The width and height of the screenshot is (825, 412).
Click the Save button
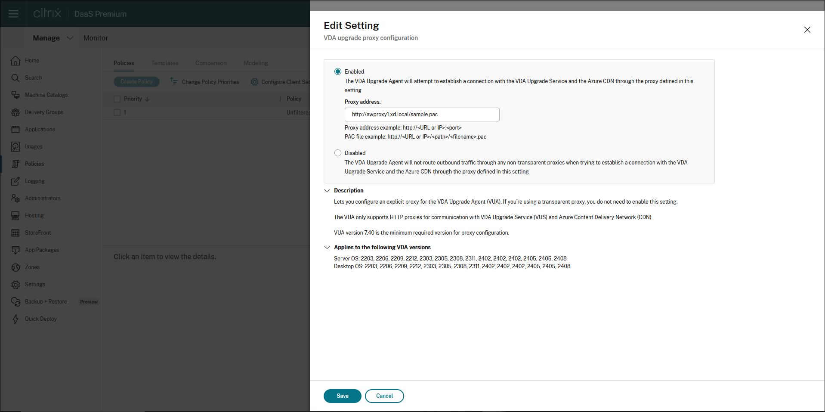click(343, 396)
